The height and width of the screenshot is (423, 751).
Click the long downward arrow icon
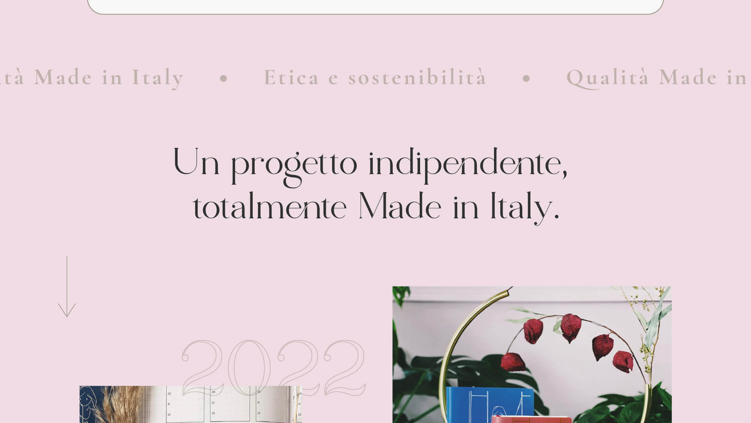pos(67,286)
